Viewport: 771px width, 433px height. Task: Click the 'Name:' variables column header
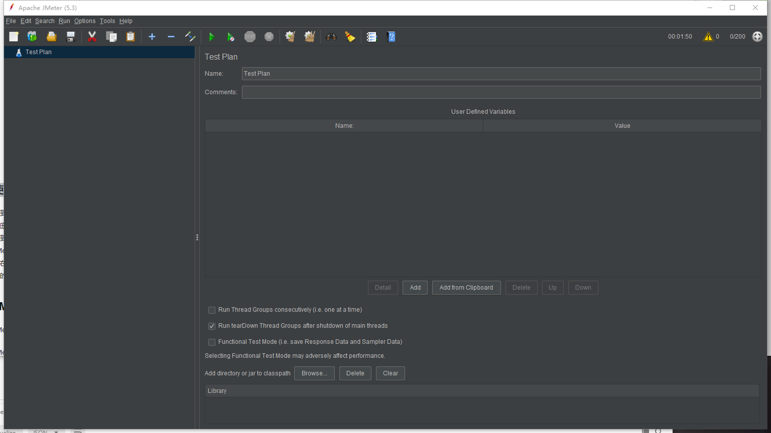point(344,126)
